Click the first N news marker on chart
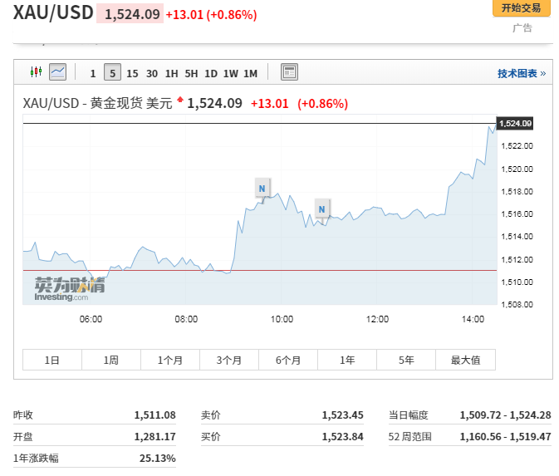 tap(262, 188)
